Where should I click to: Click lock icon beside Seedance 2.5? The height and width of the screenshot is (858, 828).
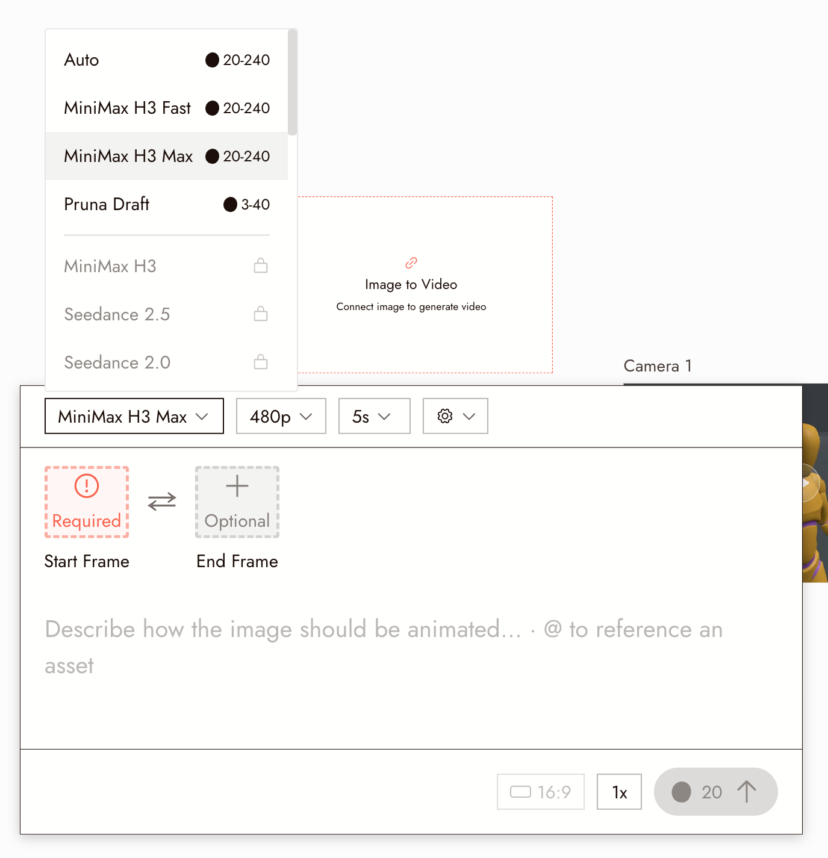(x=261, y=313)
